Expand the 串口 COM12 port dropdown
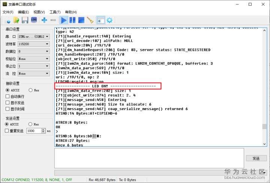The image size is (270, 183). coord(47,37)
